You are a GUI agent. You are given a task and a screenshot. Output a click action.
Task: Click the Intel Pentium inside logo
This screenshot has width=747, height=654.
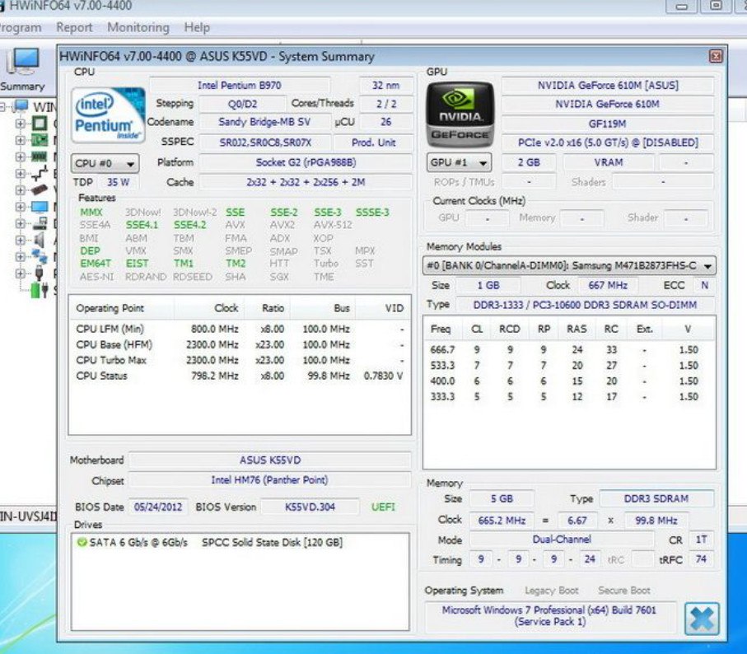(x=108, y=115)
